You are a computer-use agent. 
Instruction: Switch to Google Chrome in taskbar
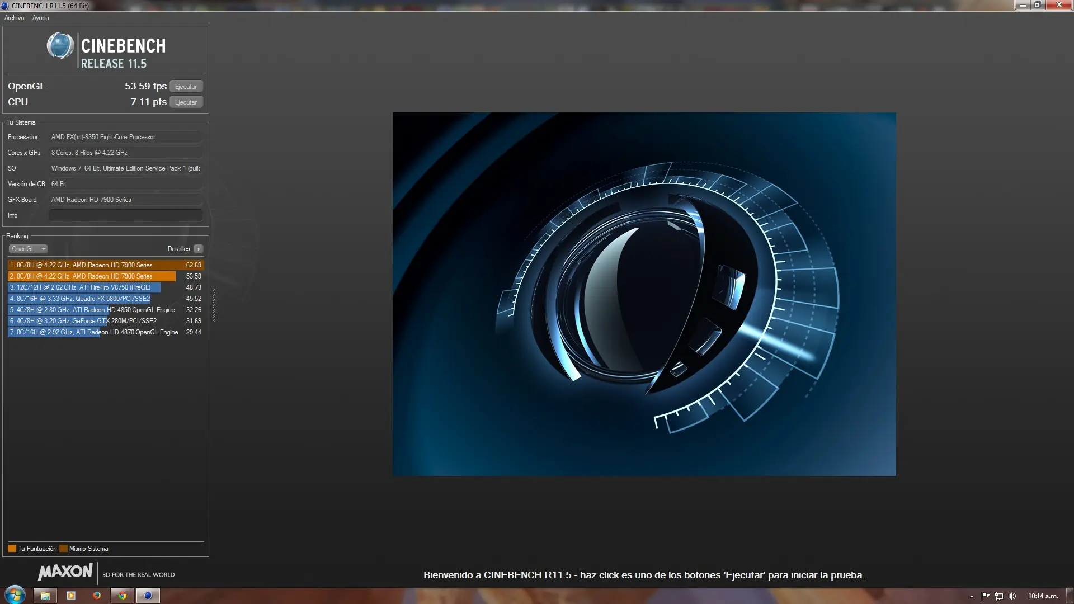(x=123, y=596)
